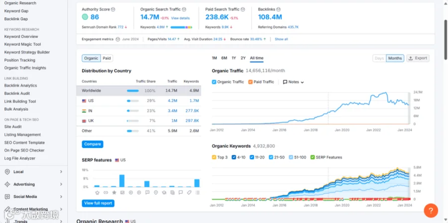Click the View full report button
Image resolution: width=448 pixels, height=223 pixels.
tap(98, 203)
